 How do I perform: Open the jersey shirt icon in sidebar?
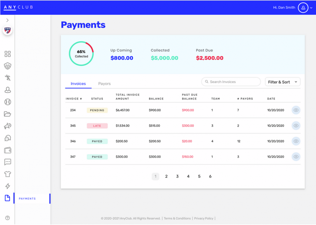7,174
